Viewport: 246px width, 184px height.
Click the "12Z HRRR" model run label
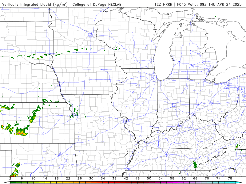pos(163,4)
